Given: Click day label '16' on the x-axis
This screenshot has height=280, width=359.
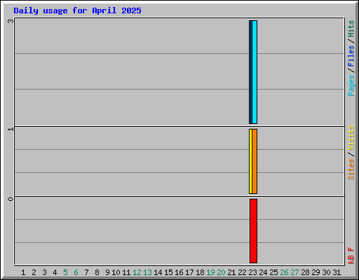Looking at the screenshot, I should tap(179, 272).
